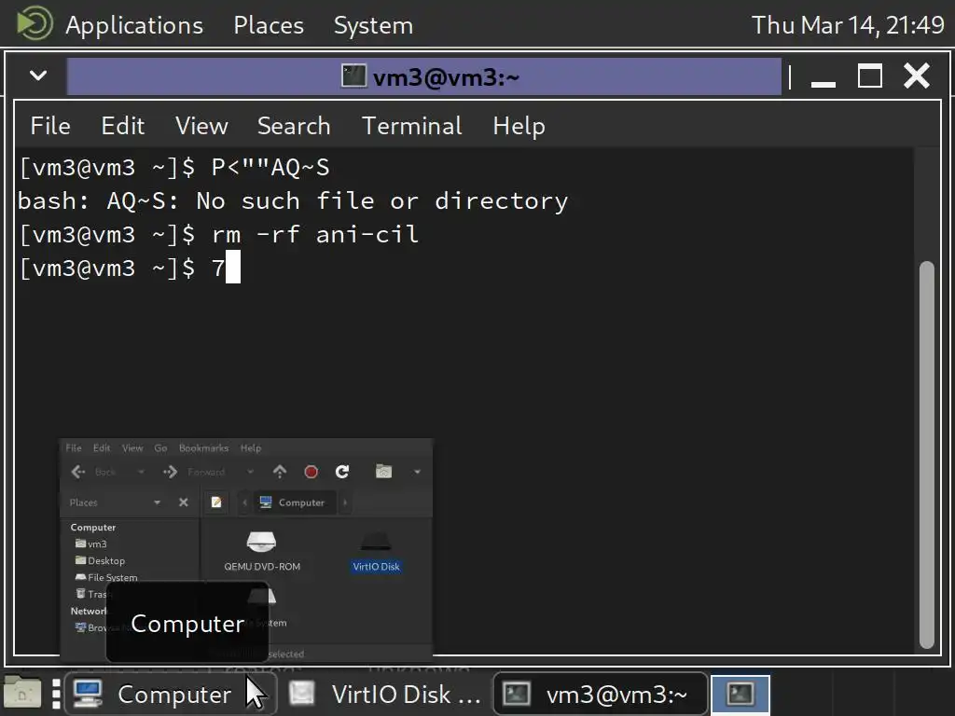Select Desktop in file manager sidebar
This screenshot has width=955, height=716.
click(x=100, y=560)
